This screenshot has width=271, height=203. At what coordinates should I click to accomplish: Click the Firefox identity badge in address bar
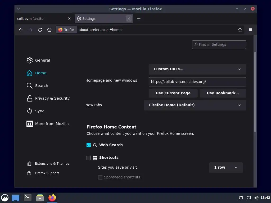(x=66, y=30)
